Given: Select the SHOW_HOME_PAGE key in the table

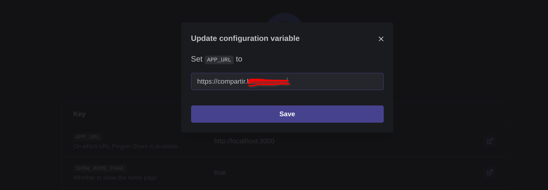Looking at the screenshot, I should coord(100,168).
